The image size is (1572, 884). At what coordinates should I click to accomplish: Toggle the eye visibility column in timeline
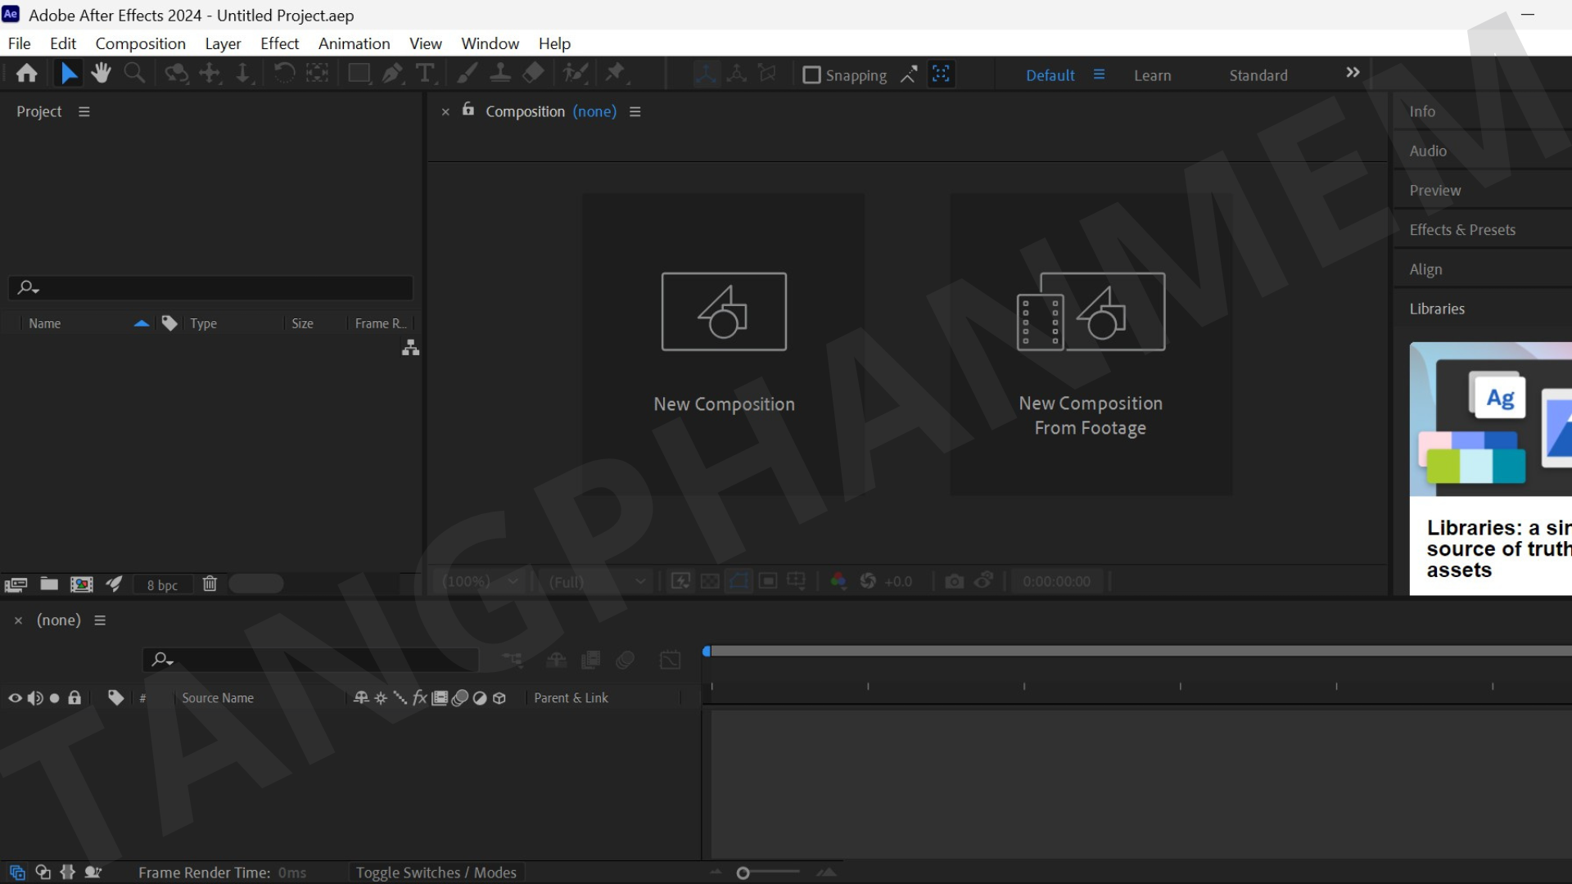click(x=14, y=697)
